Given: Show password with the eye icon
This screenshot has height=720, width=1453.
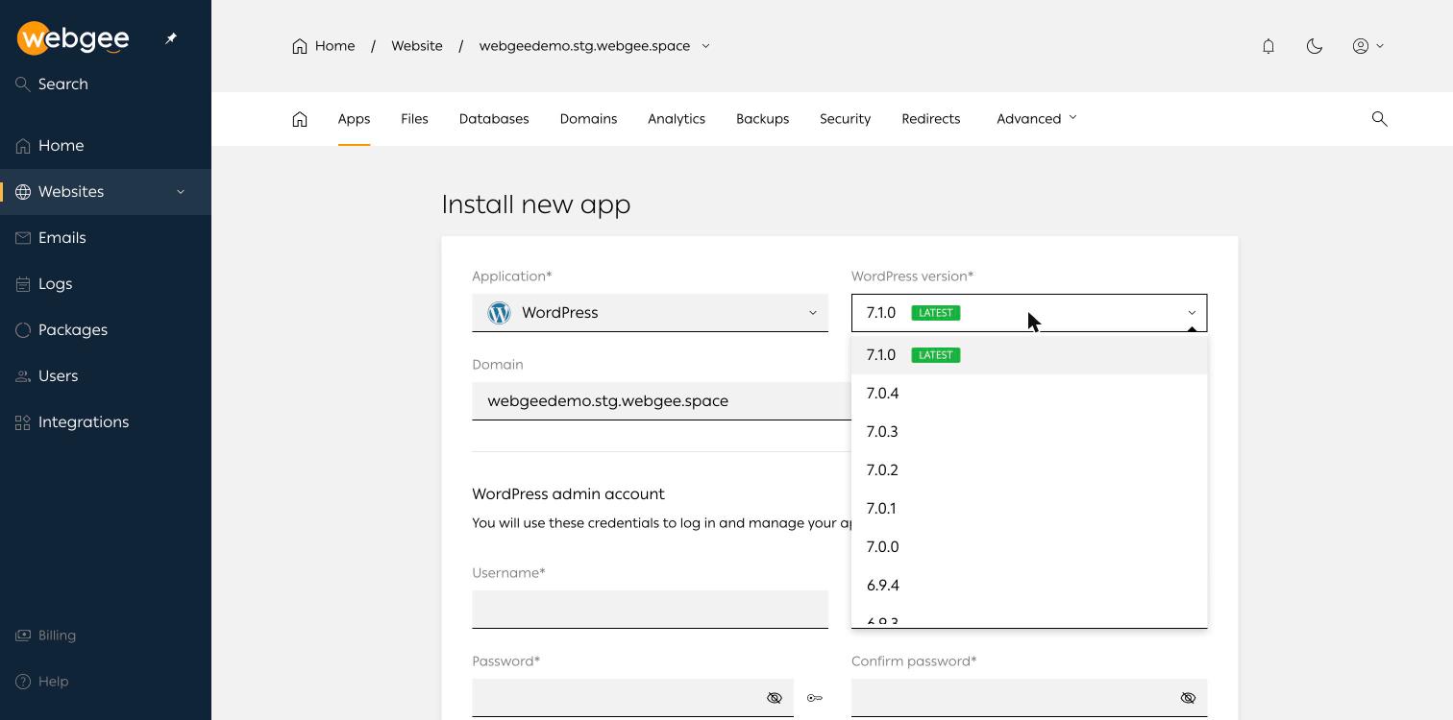Looking at the screenshot, I should [775, 698].
